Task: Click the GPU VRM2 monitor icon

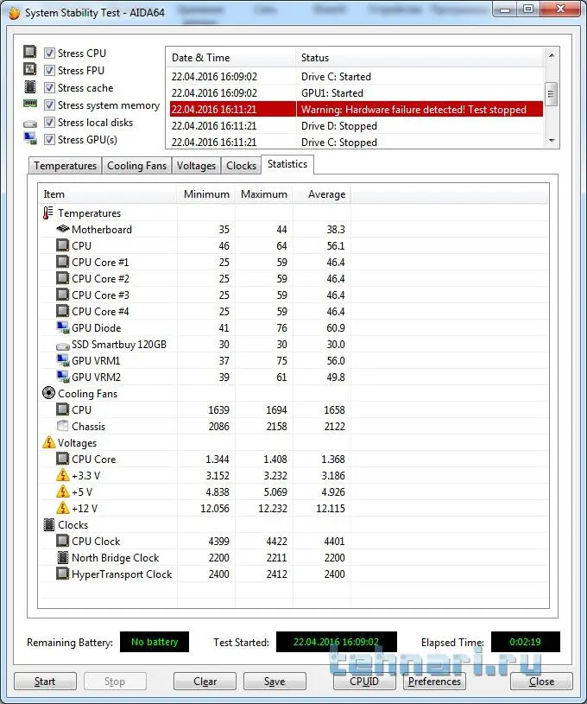Action: [x=62, y=377]
